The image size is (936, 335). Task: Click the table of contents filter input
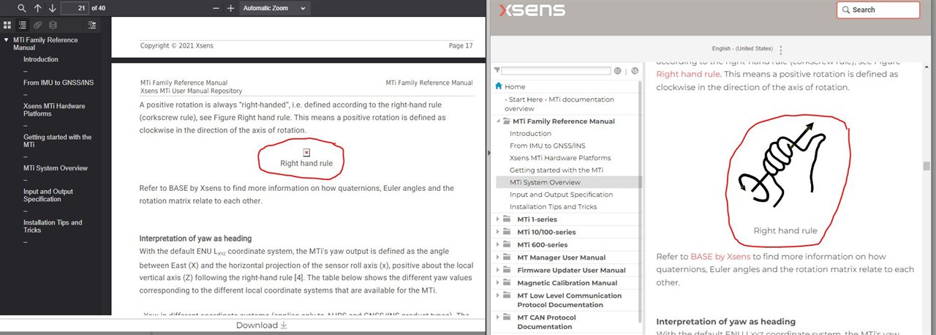(x=556, y=71)
